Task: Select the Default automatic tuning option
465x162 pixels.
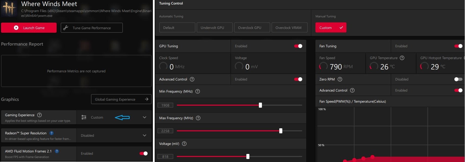Action: (x=177, y=27)
